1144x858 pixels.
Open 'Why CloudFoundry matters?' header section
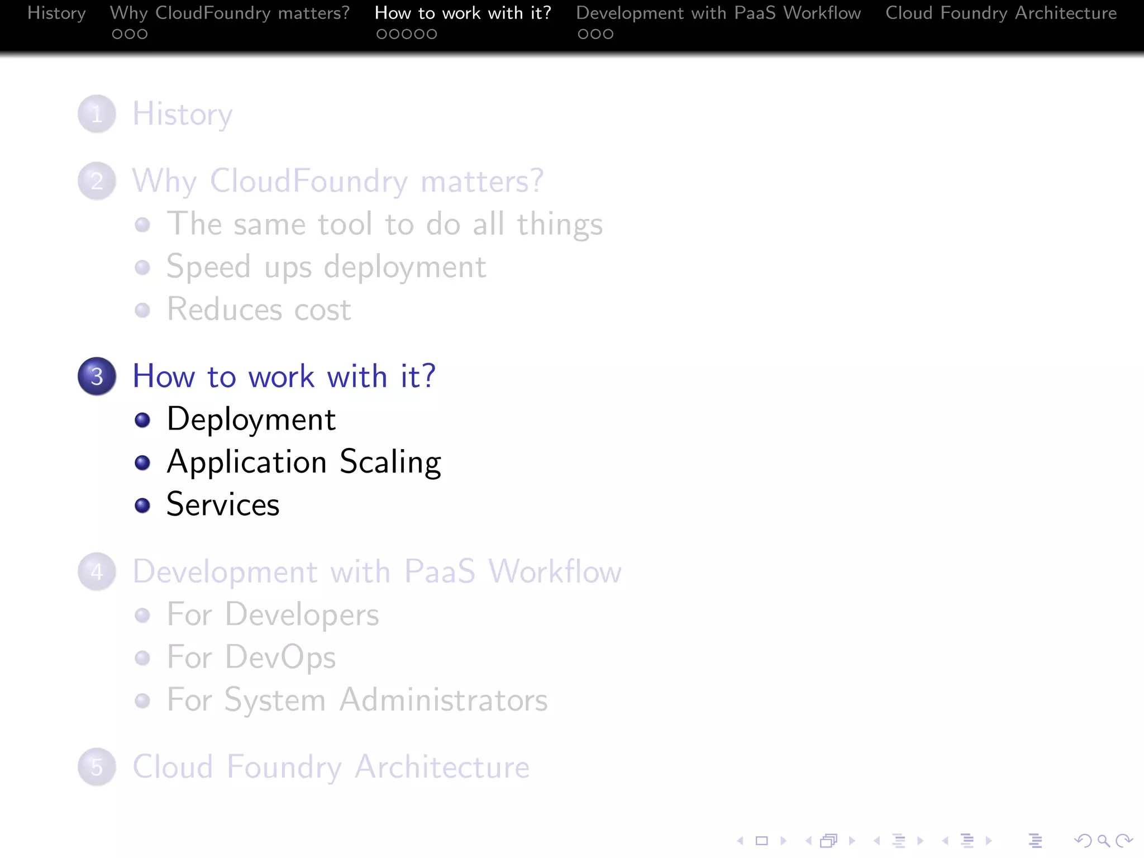pyautogui.click(x=230, y=13)
